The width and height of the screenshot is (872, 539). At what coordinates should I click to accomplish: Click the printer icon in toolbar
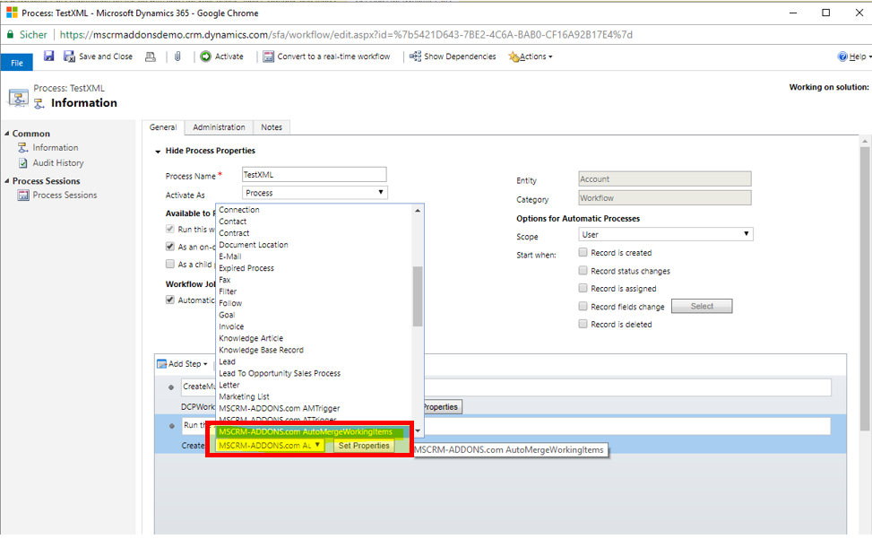pos(151,57)
